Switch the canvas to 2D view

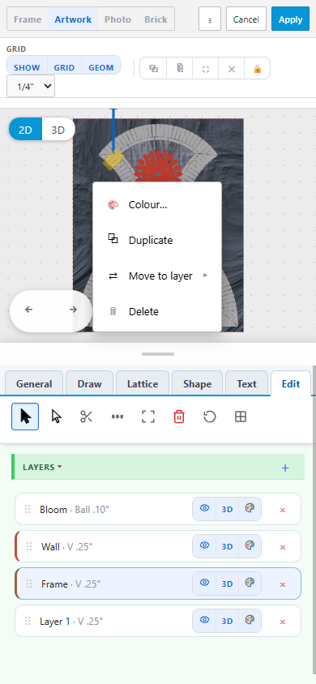tap(25, 130)
